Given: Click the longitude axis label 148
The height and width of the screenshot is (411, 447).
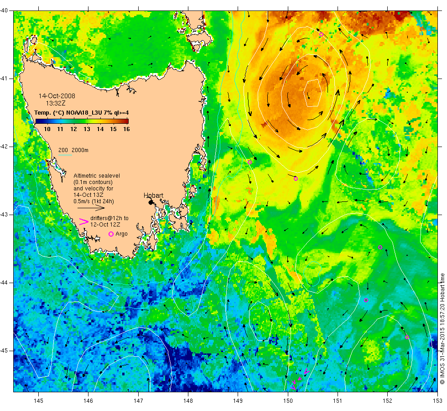Looking at the screenshot, I should tap(188, 401).
